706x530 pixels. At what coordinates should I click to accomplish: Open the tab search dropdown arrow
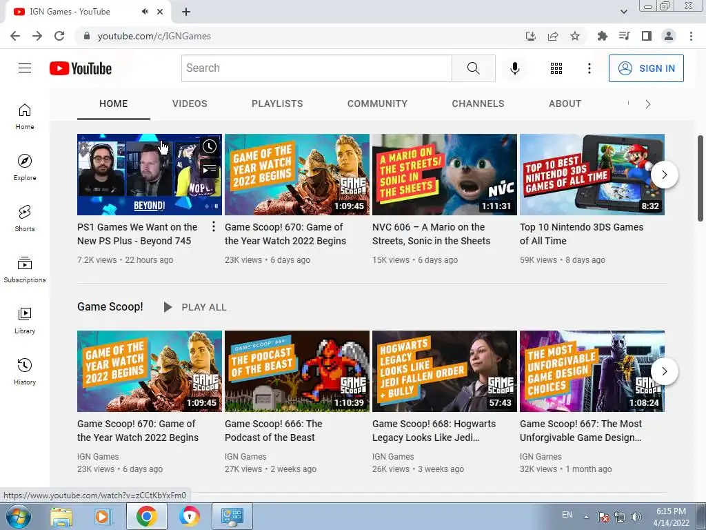623,12
